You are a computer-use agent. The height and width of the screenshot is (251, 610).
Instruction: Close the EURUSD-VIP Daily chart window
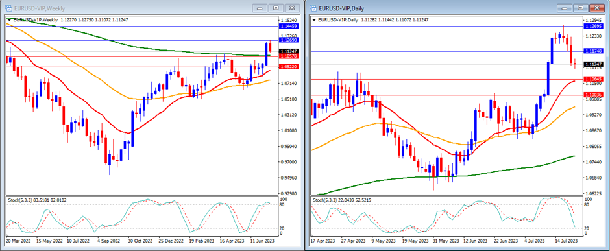pos(597,8)
